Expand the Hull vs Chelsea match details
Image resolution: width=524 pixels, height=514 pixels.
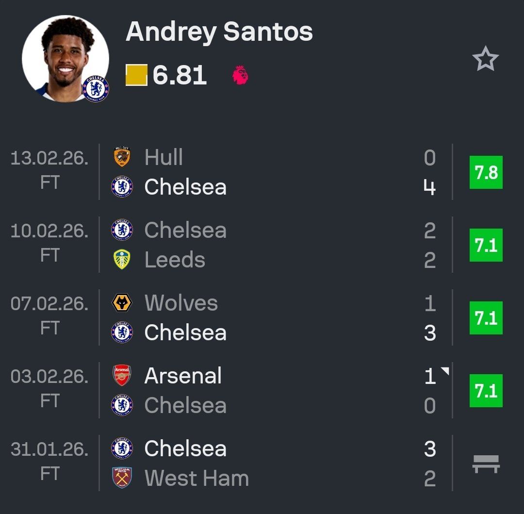(x=267, y=171)
